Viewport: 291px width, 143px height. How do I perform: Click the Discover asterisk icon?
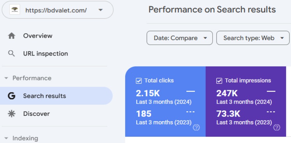pyautogui.click(x=12, y=114)
